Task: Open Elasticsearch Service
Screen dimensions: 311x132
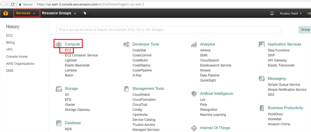Action: [x=216, y=65]
